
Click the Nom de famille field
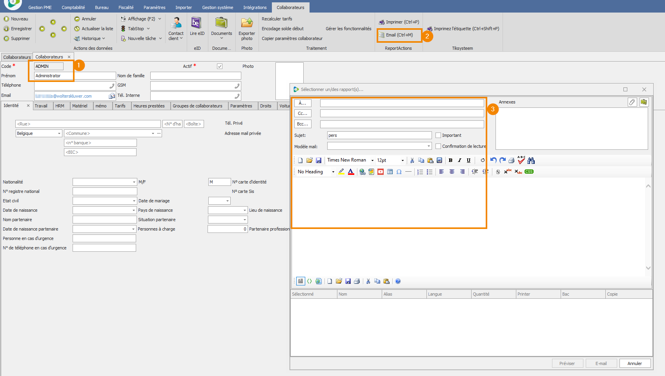coord(196,76)
